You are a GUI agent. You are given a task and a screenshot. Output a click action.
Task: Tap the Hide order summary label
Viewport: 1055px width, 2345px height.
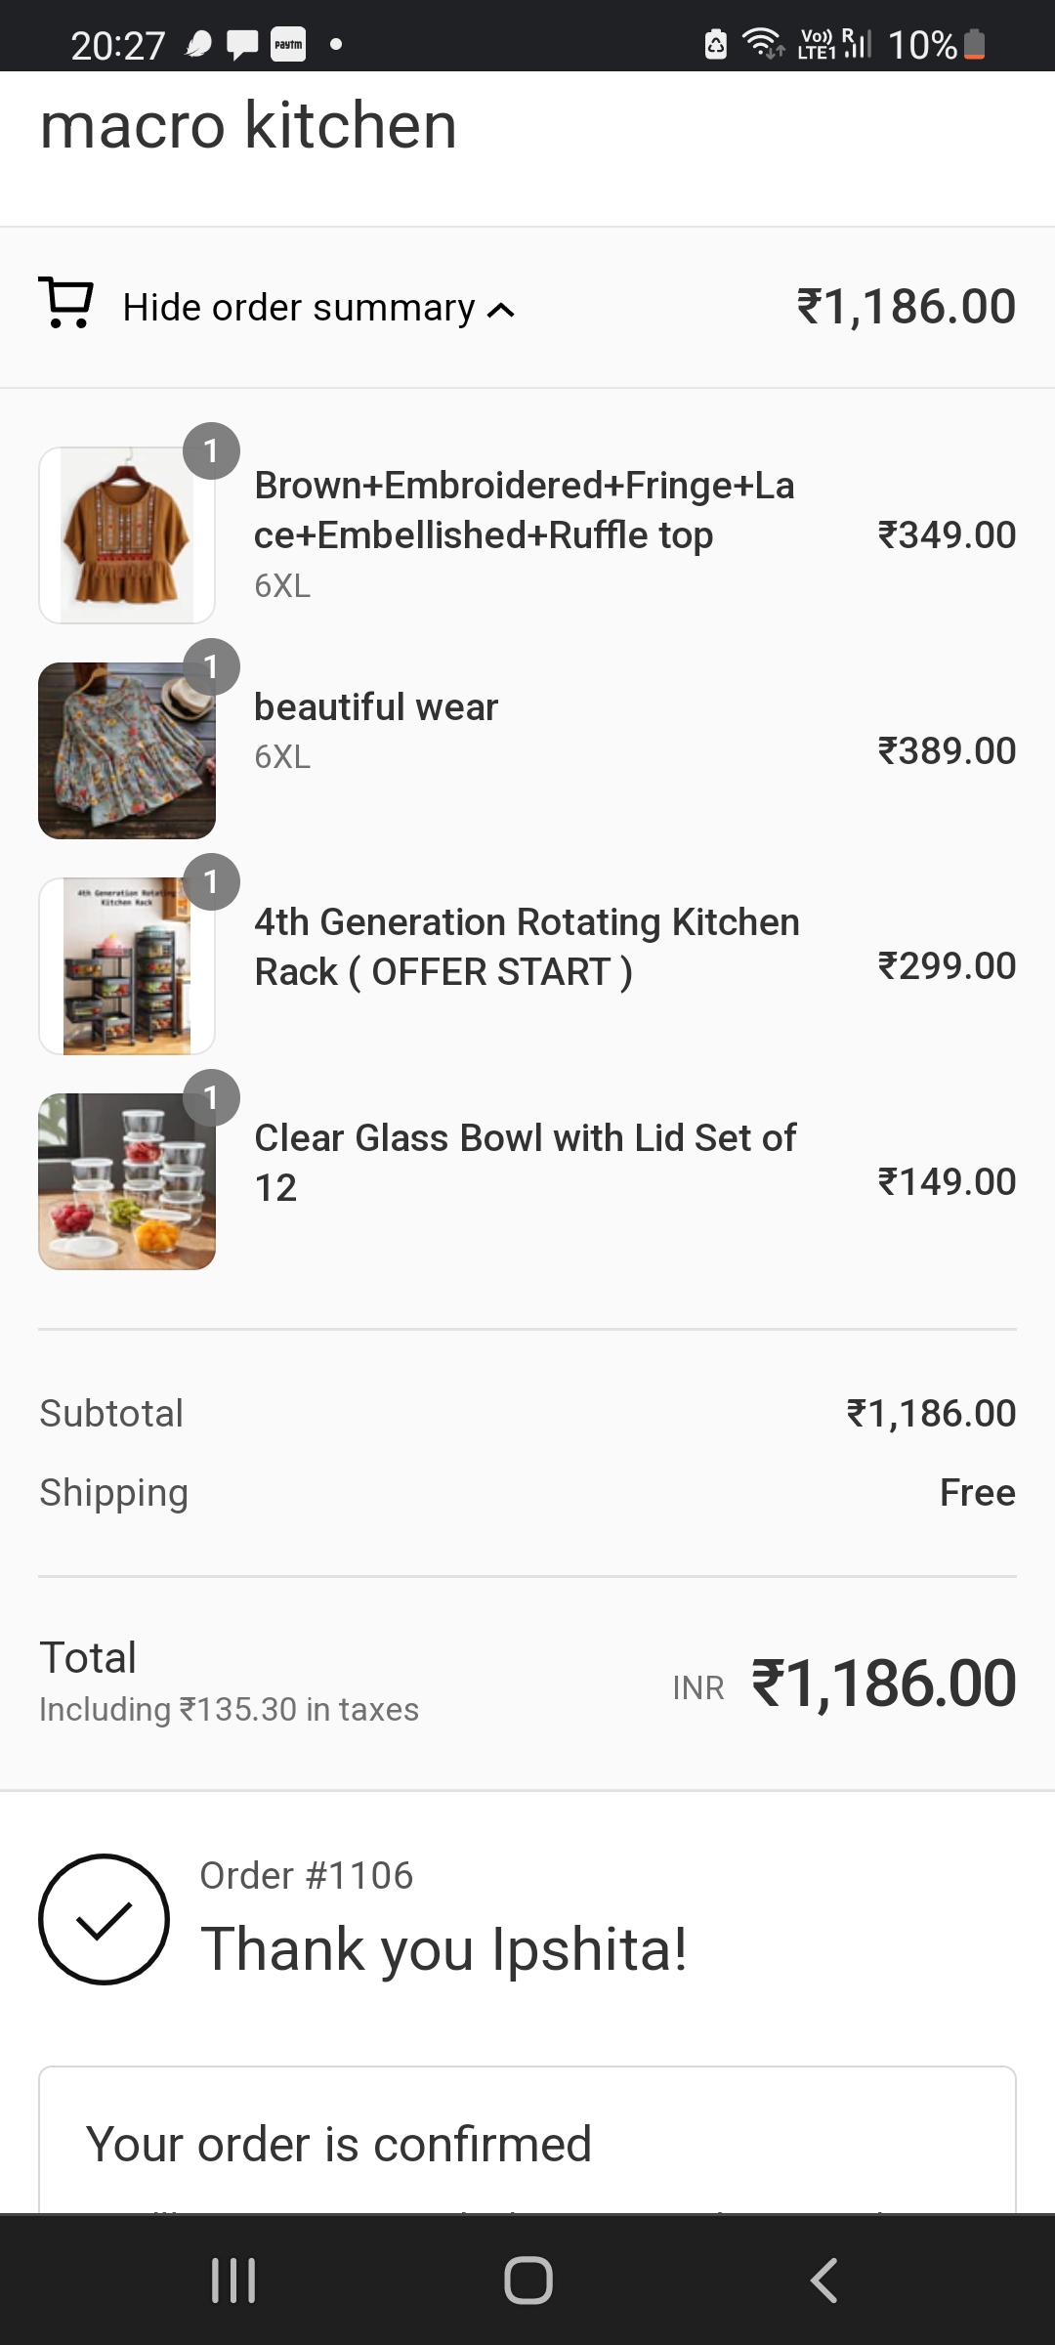point(298,308)
